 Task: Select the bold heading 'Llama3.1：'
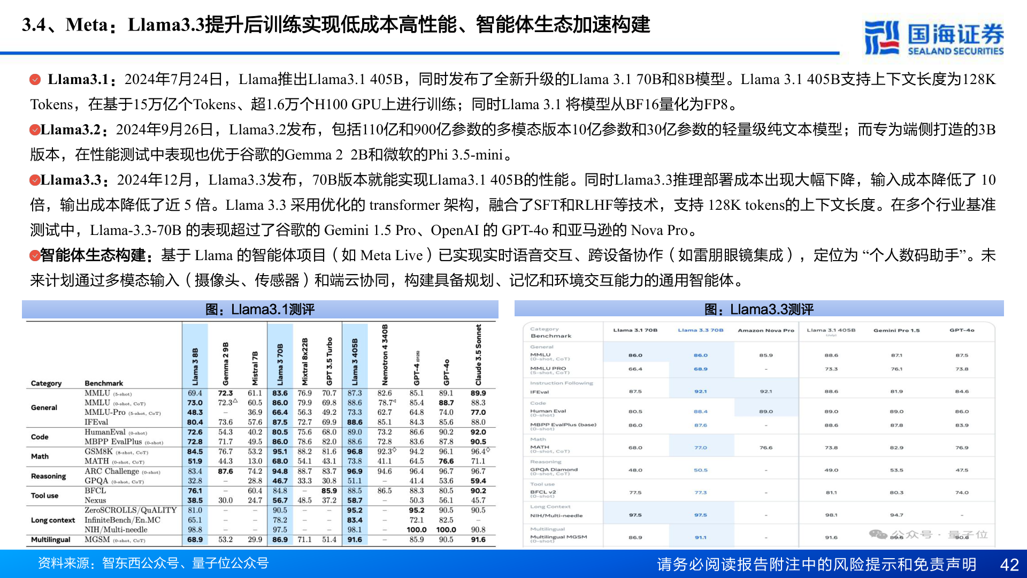pyautogui.click(x=82, y=80)
